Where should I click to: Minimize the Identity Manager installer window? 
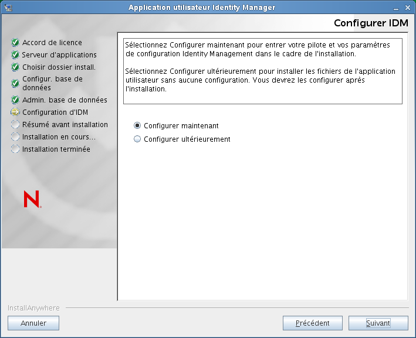[396, 8]
